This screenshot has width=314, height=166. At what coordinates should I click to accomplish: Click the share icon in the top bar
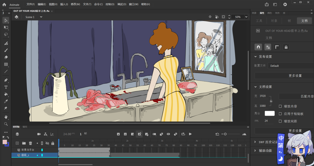267,4
